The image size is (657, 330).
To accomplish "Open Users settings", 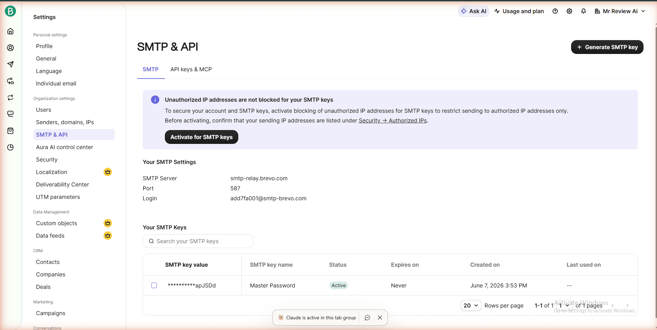I will [x=44, y=110].
